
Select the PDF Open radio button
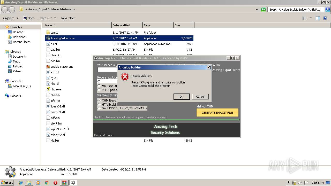(99, 90)
